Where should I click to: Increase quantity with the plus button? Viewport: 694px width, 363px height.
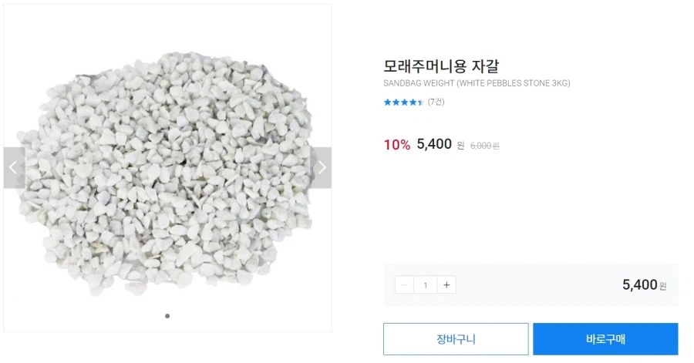pos(446,285)
